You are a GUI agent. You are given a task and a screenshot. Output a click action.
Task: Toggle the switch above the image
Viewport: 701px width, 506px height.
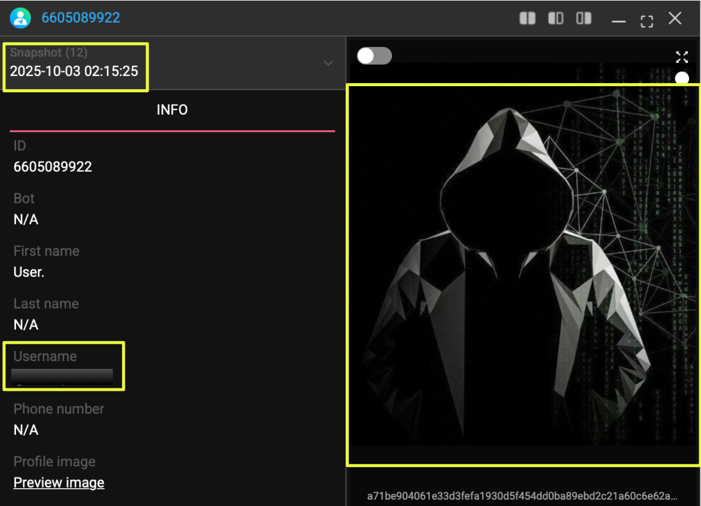(374, 56)
